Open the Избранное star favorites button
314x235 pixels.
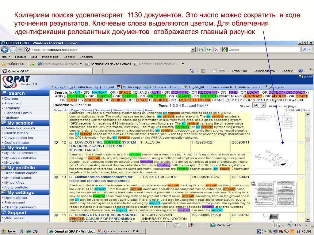pyautogui.click(x=13, y=64)
